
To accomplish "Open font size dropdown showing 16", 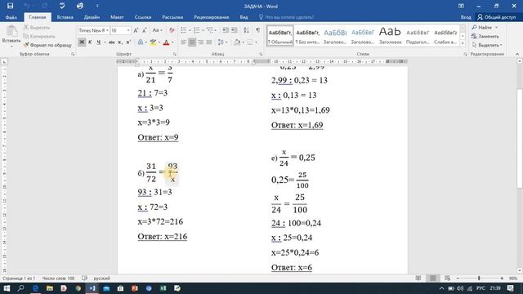I will [x=128, y=31].
